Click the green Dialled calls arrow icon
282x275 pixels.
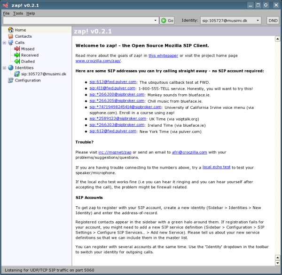tap(17, 61)
